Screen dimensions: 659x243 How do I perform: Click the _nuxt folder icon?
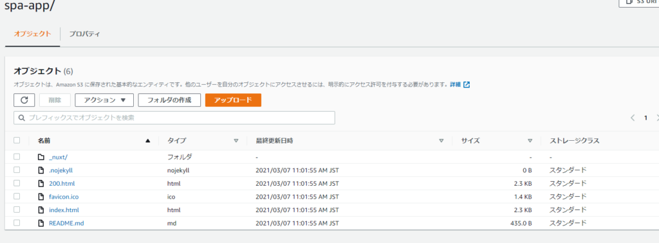coord(41,157)
